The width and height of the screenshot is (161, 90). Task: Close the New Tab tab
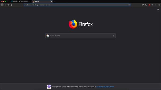tap(52, 1)
